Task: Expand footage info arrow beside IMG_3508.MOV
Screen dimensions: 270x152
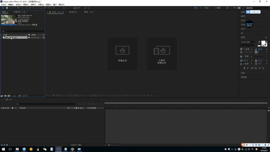Action: pyautogui.click(x=31, y=16)
